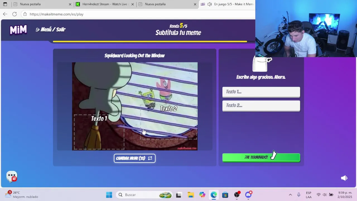This screenshot has height=201, width=357.
Task: Open Menú / Salir
Action: (50, 30)
